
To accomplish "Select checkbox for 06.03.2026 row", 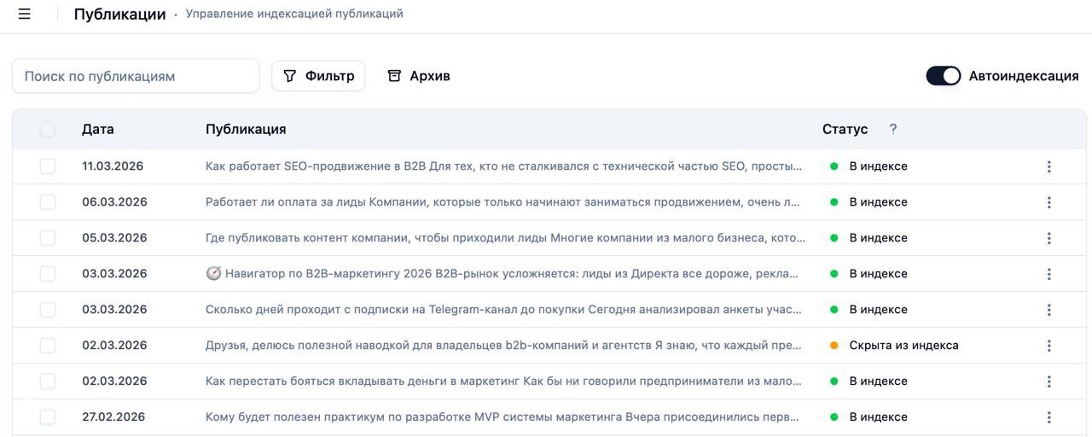I will coord(48,202).
